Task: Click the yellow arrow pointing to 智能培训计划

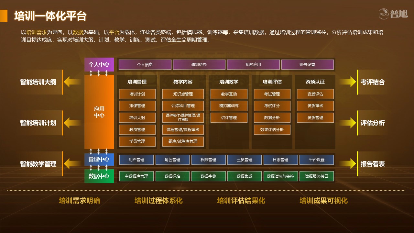Action: click(x=72, y=123)
